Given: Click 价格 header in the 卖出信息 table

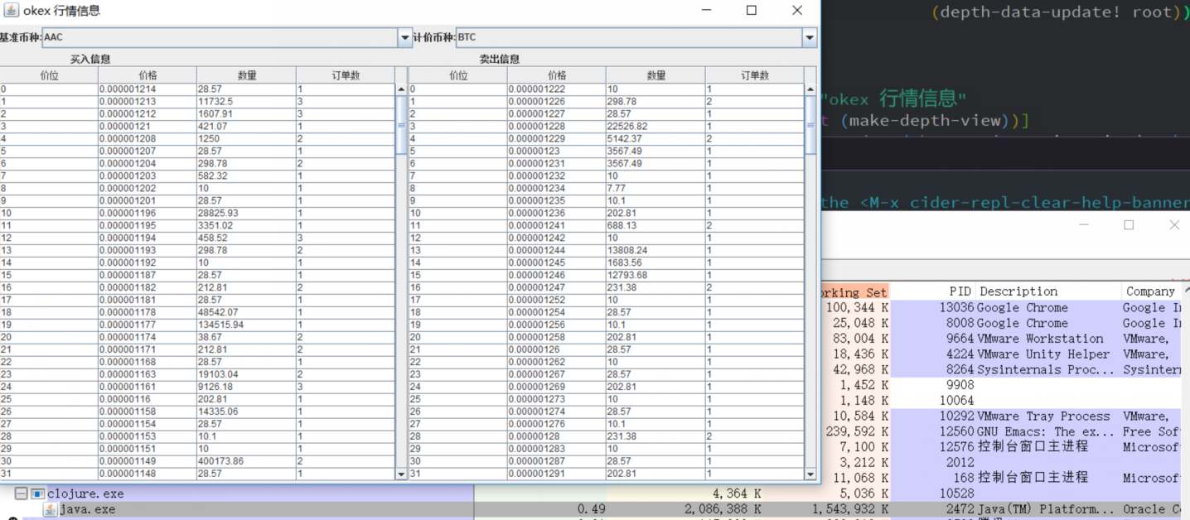Looking at the screenshot, I should 557,75.
